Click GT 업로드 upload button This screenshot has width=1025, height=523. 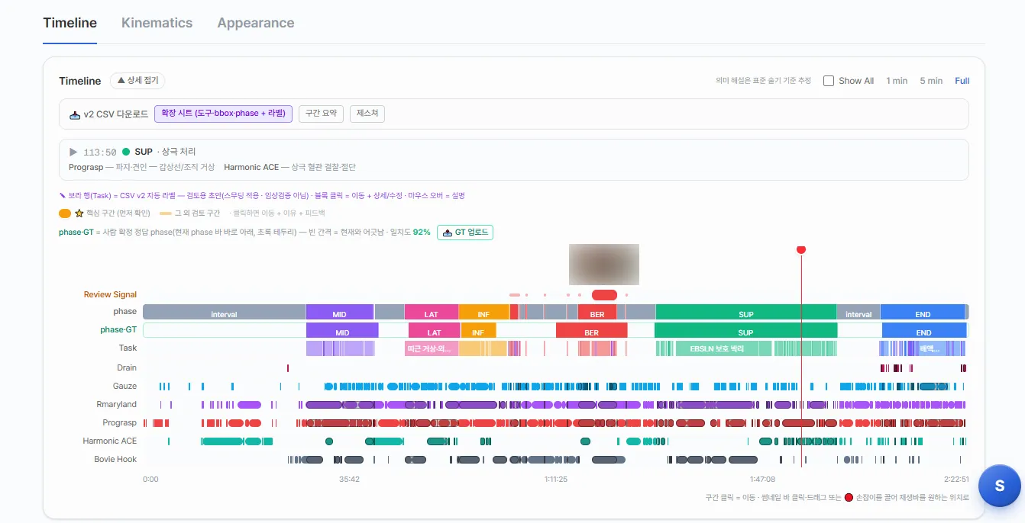tap(465, 232)
